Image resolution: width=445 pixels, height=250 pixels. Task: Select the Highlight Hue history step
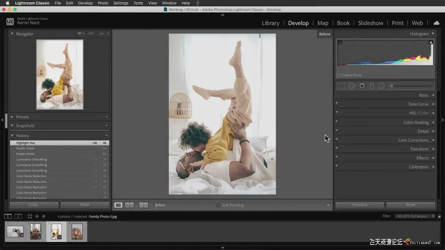[59, 143]
